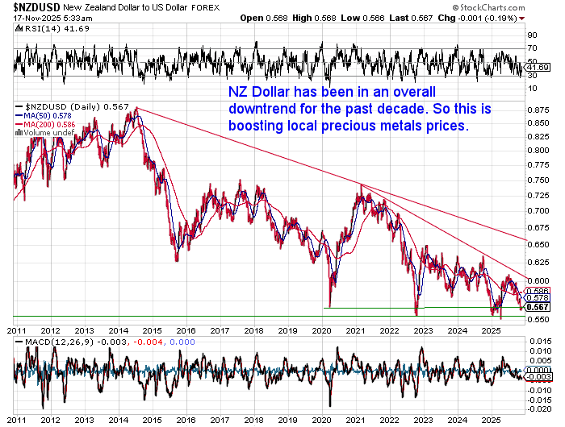Click 2017 on the MACD panel time axis

pos(220,421)
